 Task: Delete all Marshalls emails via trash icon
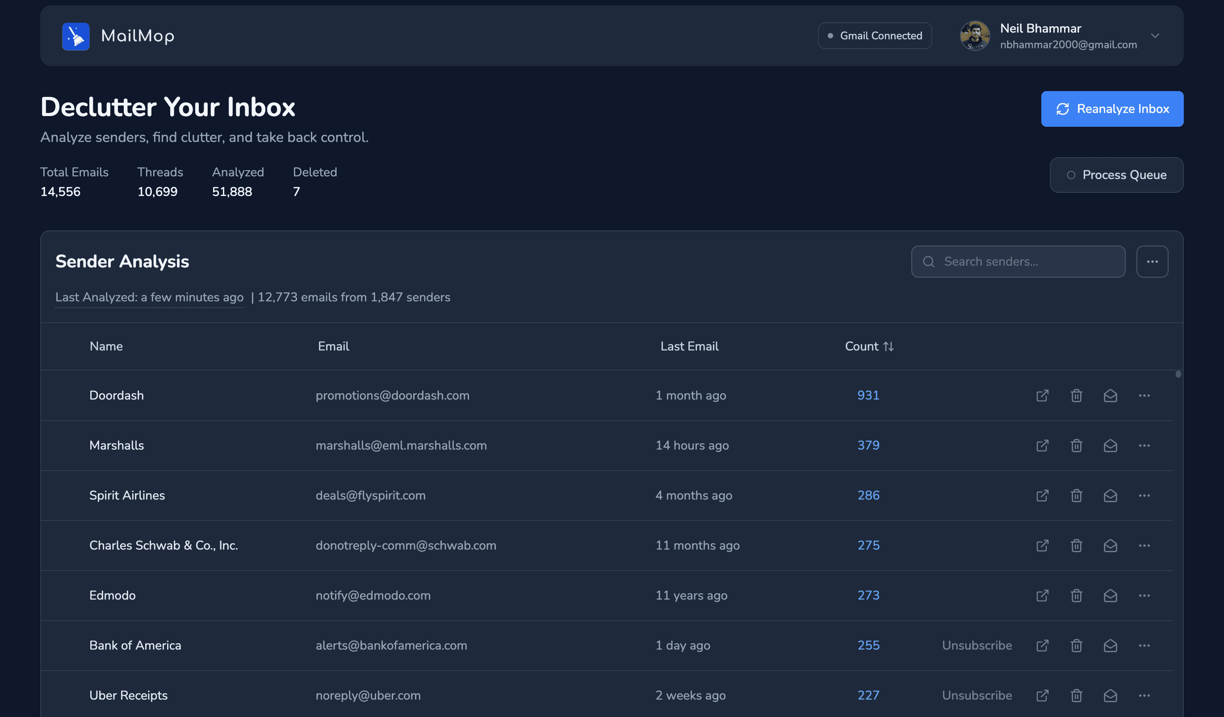tap(1076, 446)
